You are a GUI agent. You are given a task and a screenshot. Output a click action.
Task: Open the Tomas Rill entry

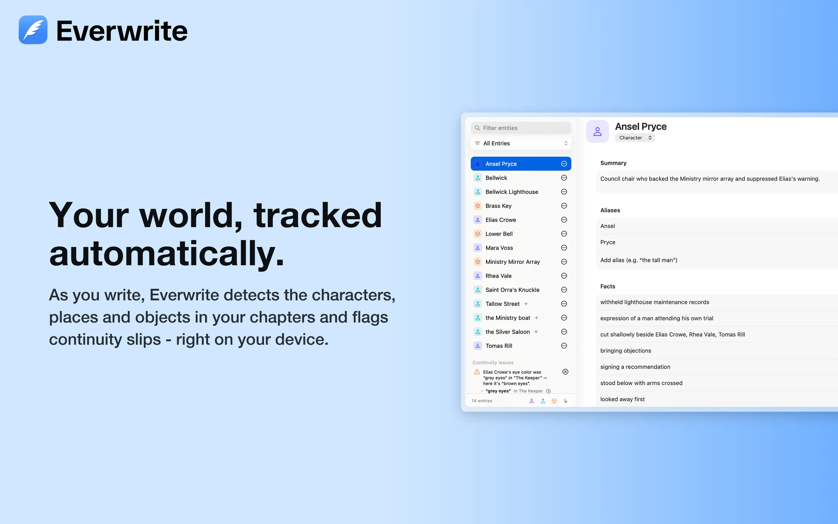[x=521, y=346]
